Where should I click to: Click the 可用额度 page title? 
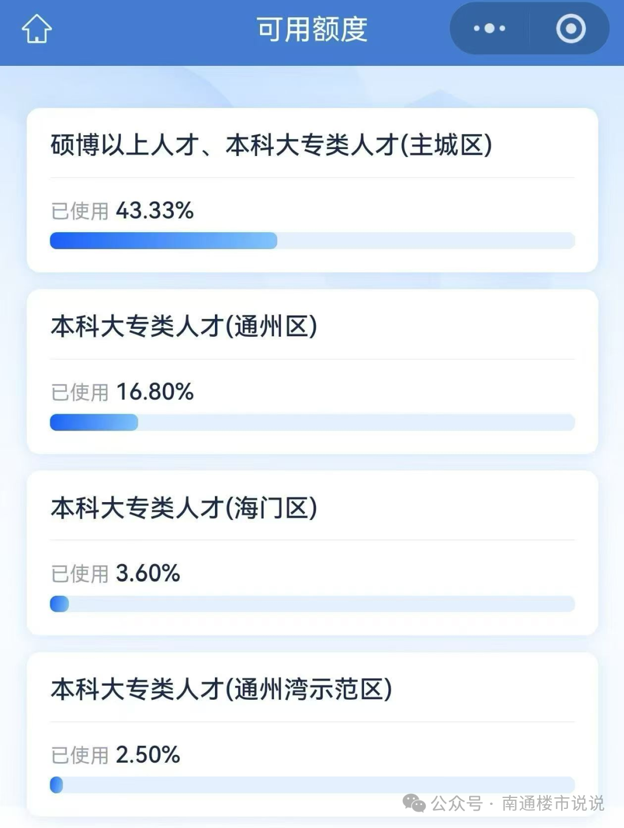pos(312,29)
